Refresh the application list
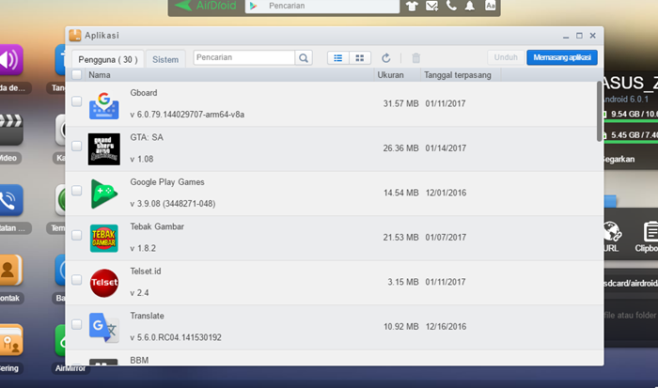The height and width of the screenshot is (388, 658). pyautogui.click(x=386, y=57)
